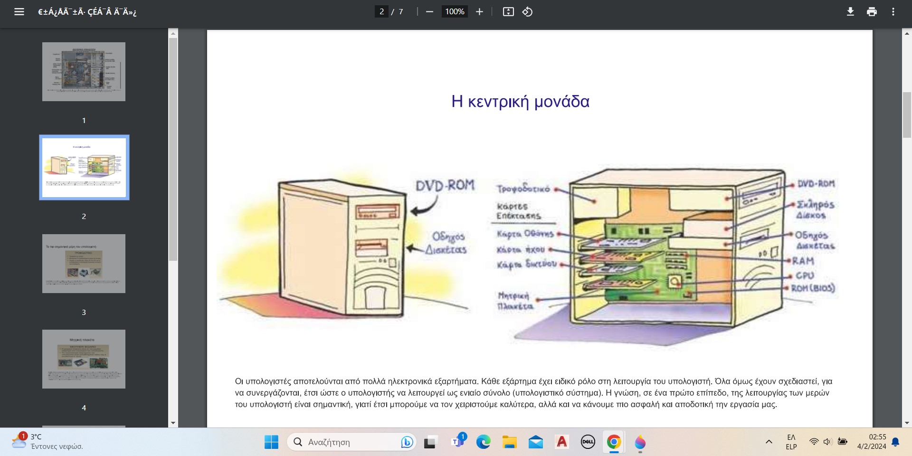
Task: Switch the keyboard language ΕΛ indicator
Action: 791,442
